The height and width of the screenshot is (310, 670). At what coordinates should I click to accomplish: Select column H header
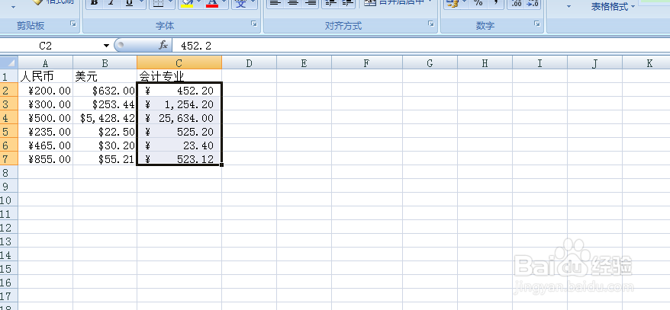[x=485, y=63]
